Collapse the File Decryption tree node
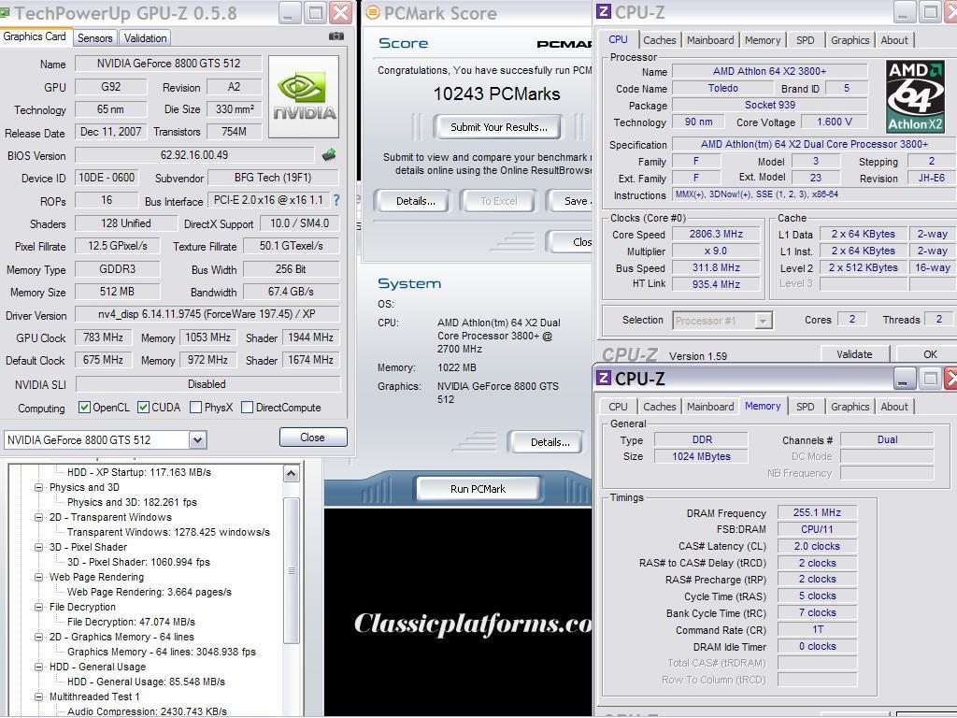This screenshot has height=718, width=957. pos(38,607)
